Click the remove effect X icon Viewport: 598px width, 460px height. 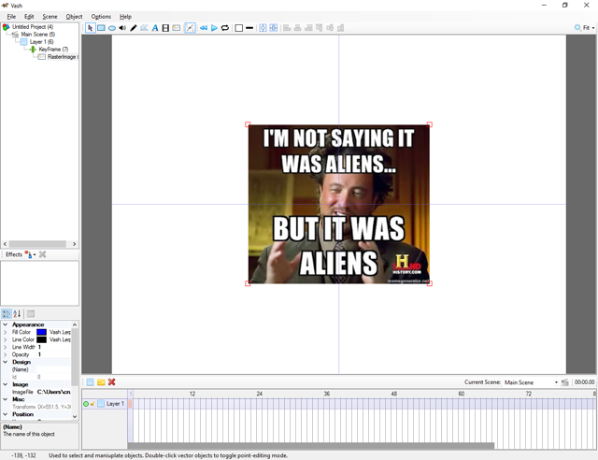coord(42,254)
